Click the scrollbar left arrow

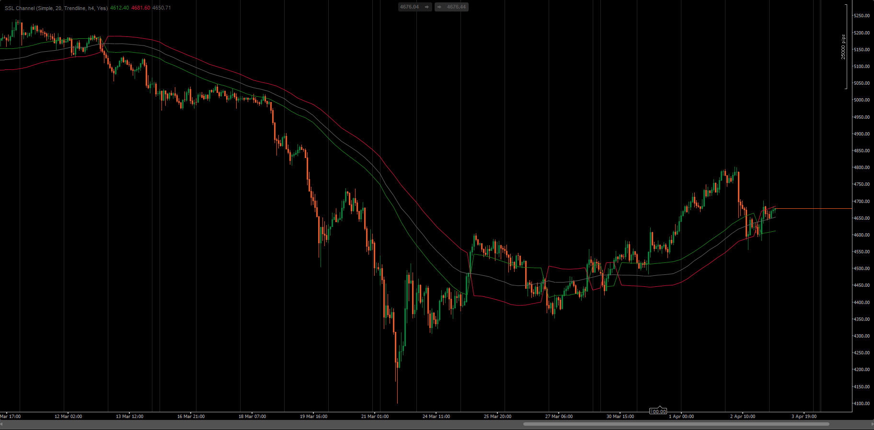pyautogui.click(x=3, y=424)
